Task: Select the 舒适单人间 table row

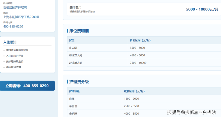Action: click(144, 63)
